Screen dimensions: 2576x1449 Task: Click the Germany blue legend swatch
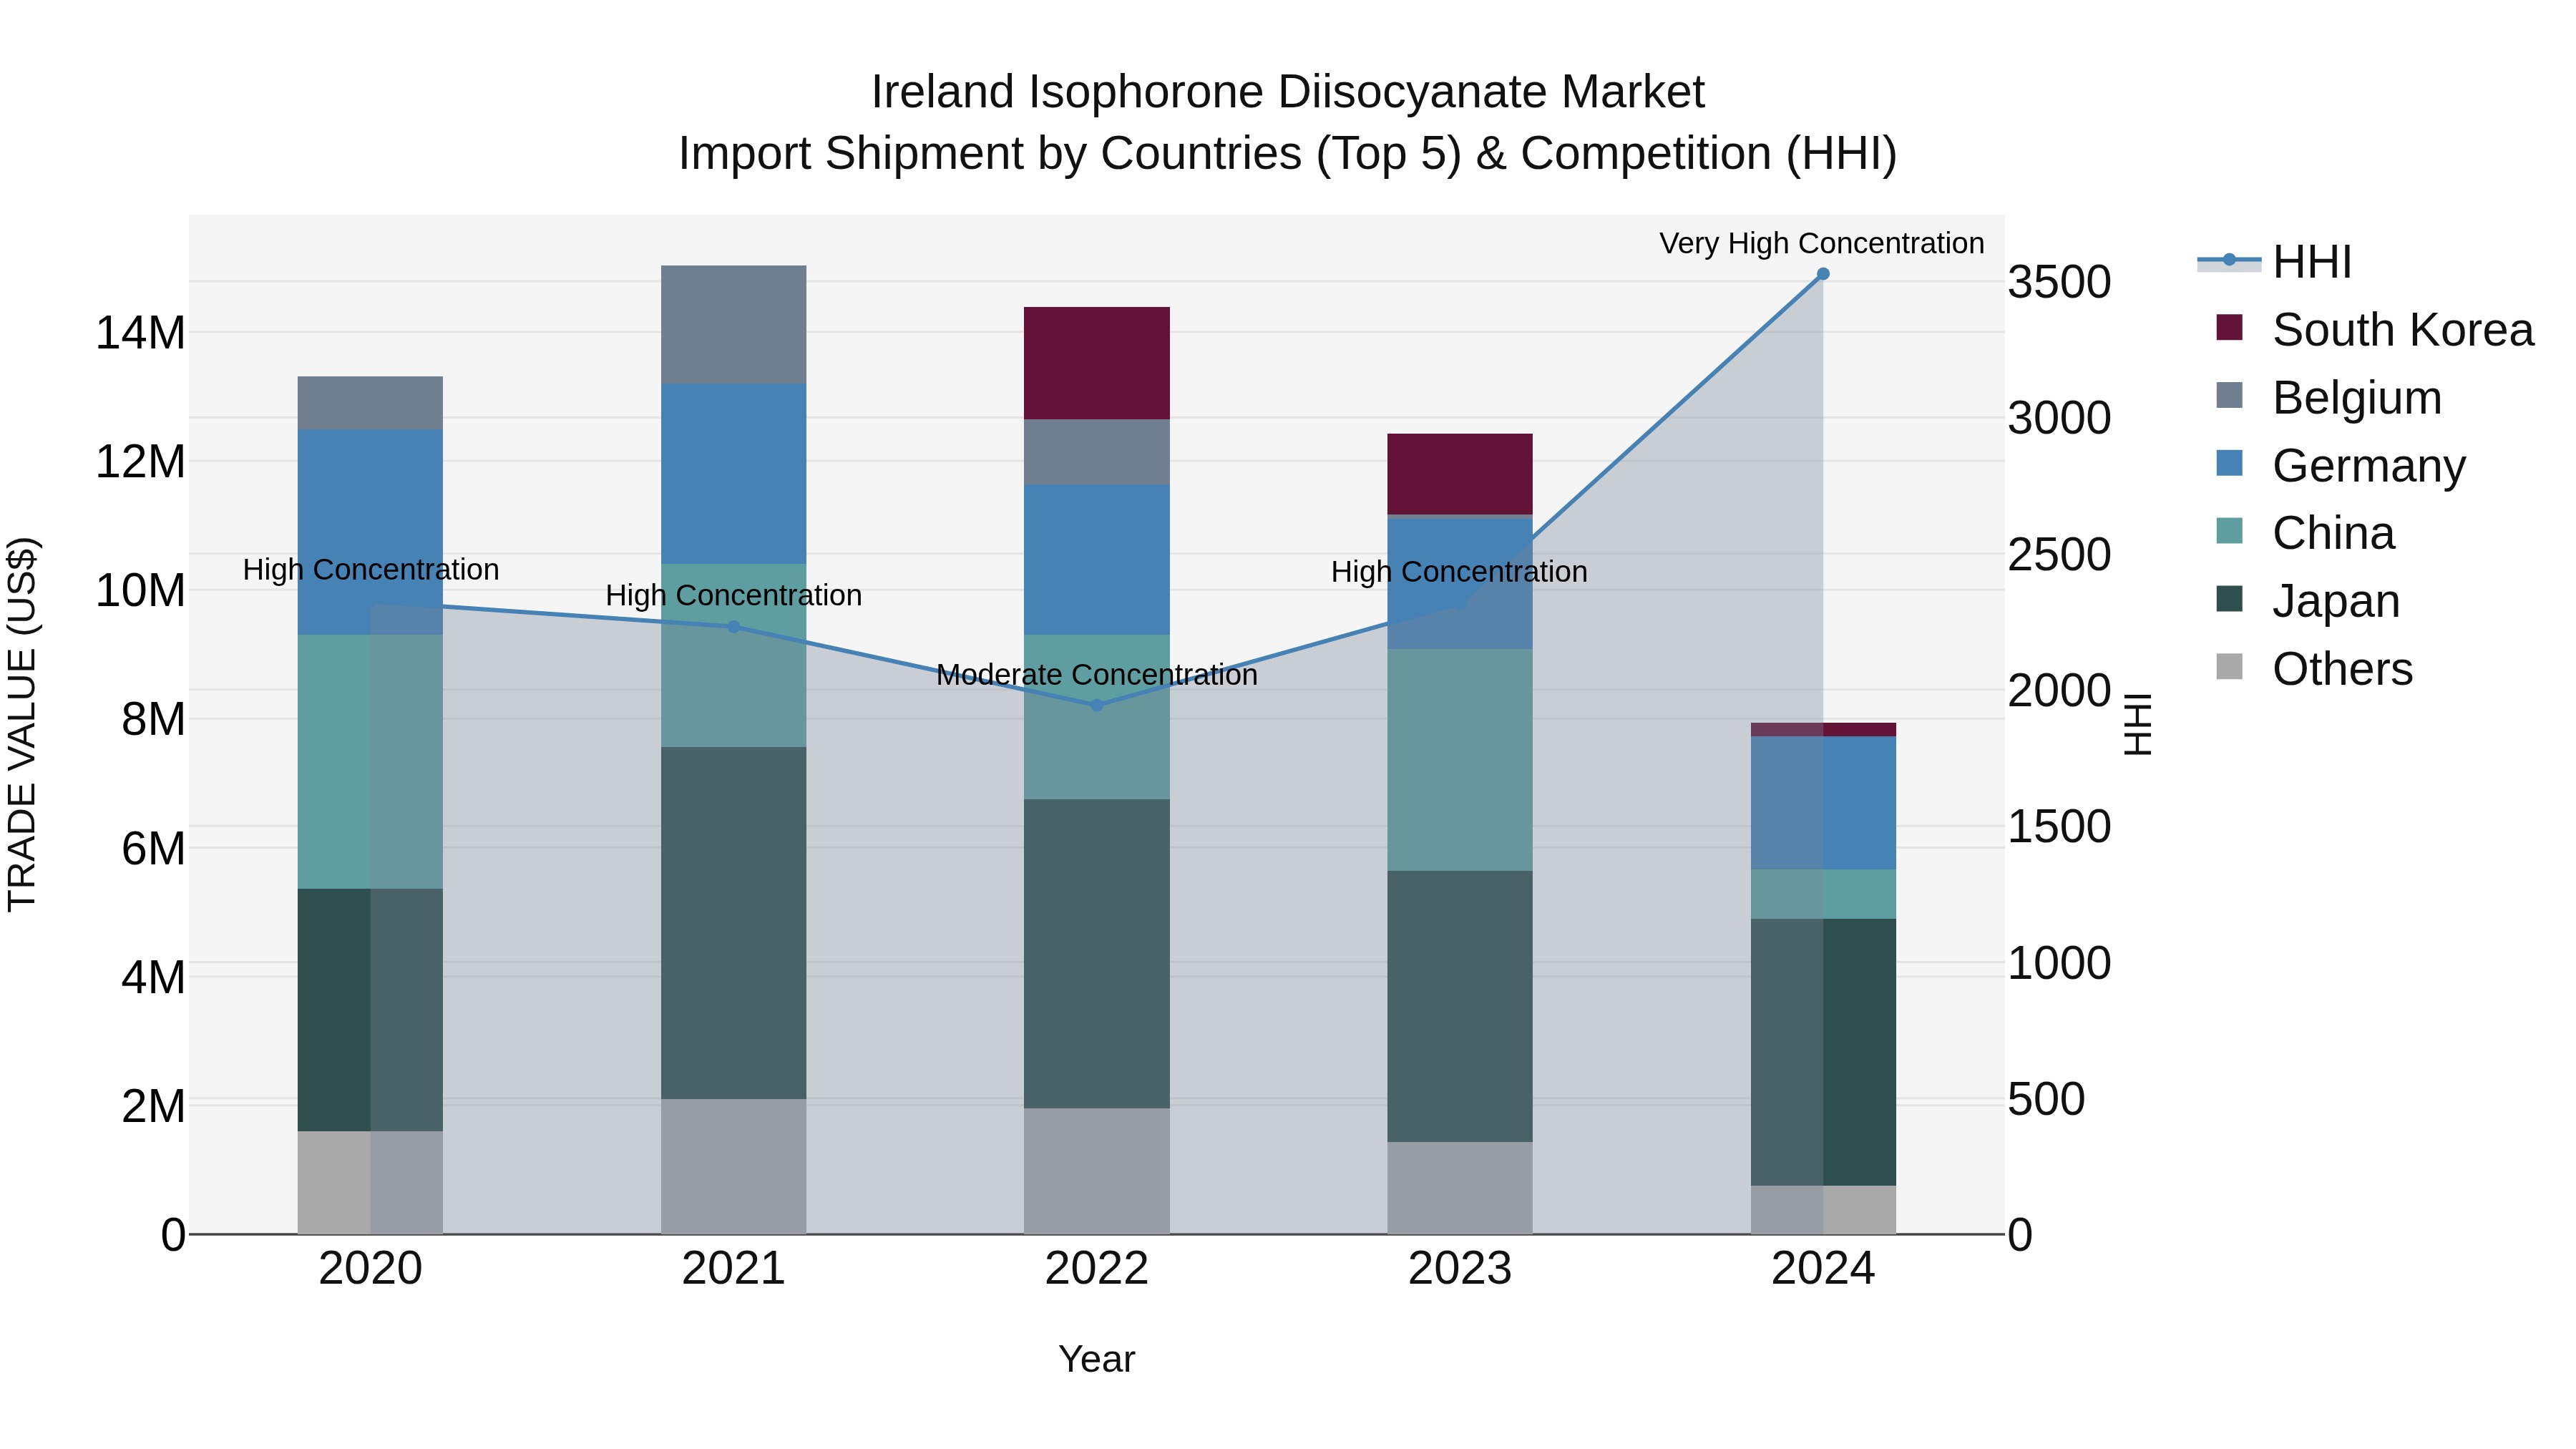[x=2230, y=463]
